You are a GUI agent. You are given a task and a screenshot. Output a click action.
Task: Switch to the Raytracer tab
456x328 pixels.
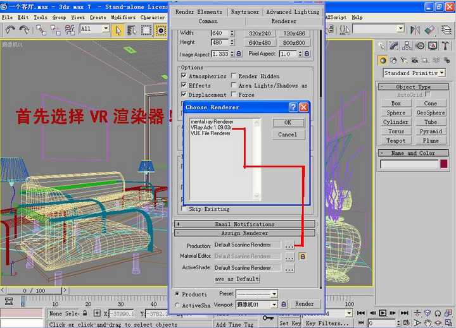[245, 12]
